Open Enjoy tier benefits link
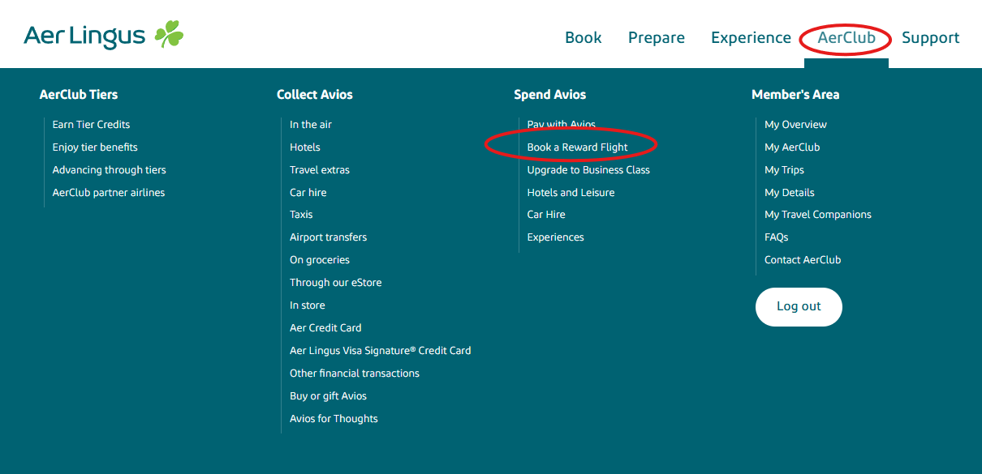 tap(95, 147)
